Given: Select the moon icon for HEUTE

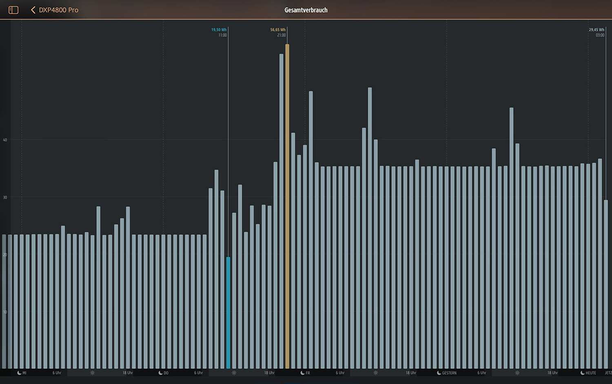Looking at the screenshot, I should [582, 373].
